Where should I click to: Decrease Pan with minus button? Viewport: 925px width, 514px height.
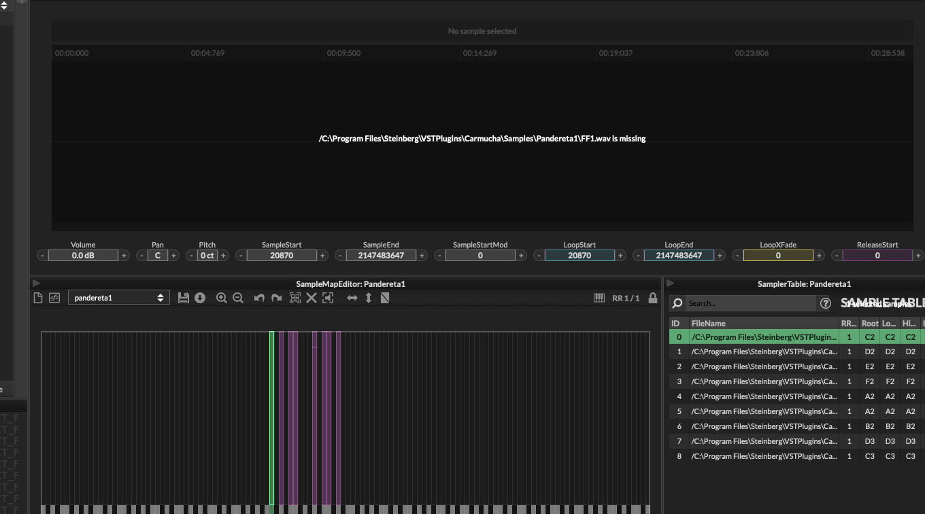[141, 256]
